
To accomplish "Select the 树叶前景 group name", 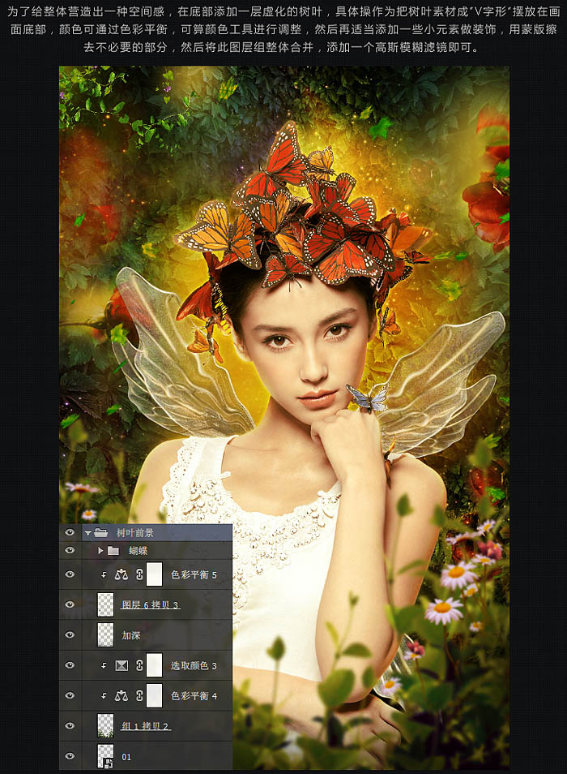I will pos(135,532).
